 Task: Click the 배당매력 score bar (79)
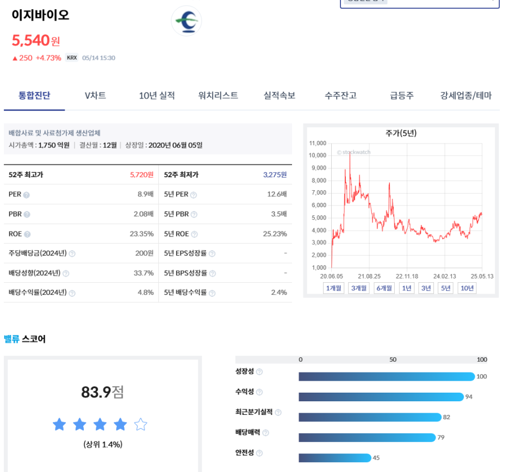click(367, 438)
